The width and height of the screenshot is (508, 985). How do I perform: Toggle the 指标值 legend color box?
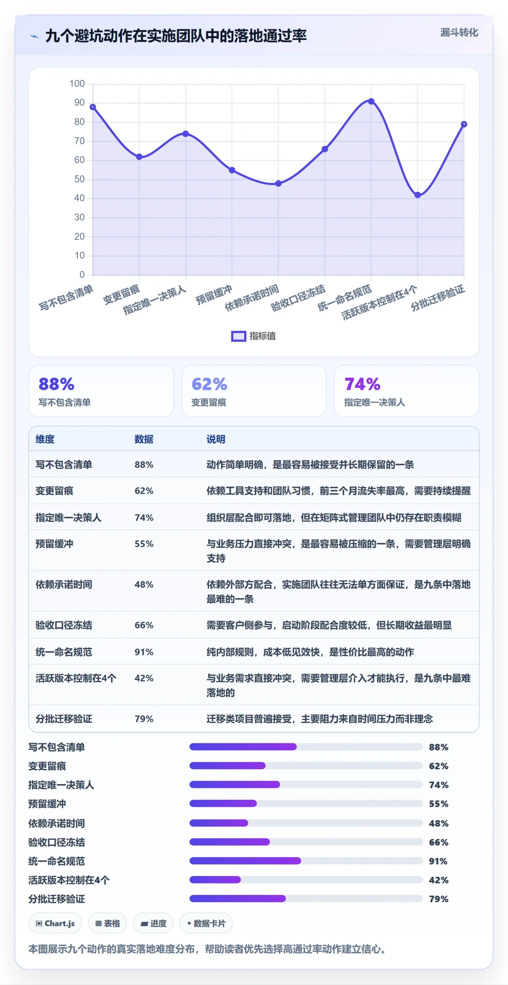coord(238,336)
